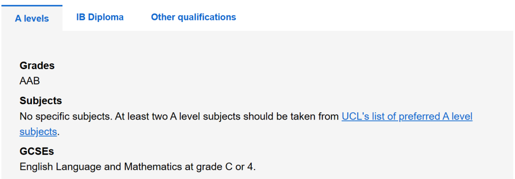Click the Subjects heading

(41, 100)
